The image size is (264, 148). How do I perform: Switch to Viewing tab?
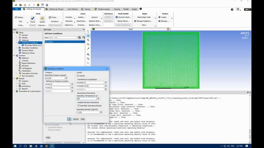click(117, 9)
